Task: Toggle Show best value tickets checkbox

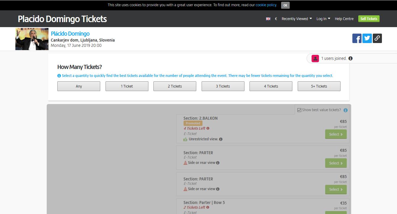Action: click(299, 110)
